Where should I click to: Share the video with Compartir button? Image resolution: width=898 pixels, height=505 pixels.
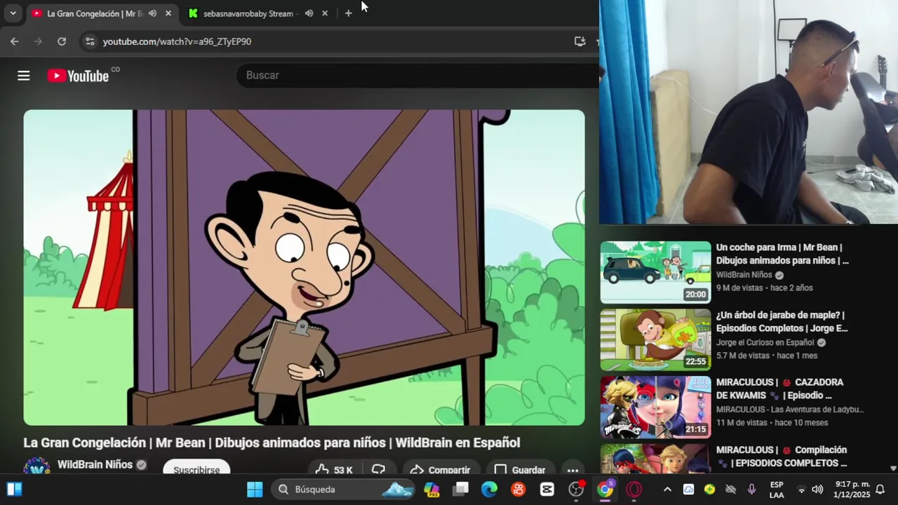(x=440, y=470)
